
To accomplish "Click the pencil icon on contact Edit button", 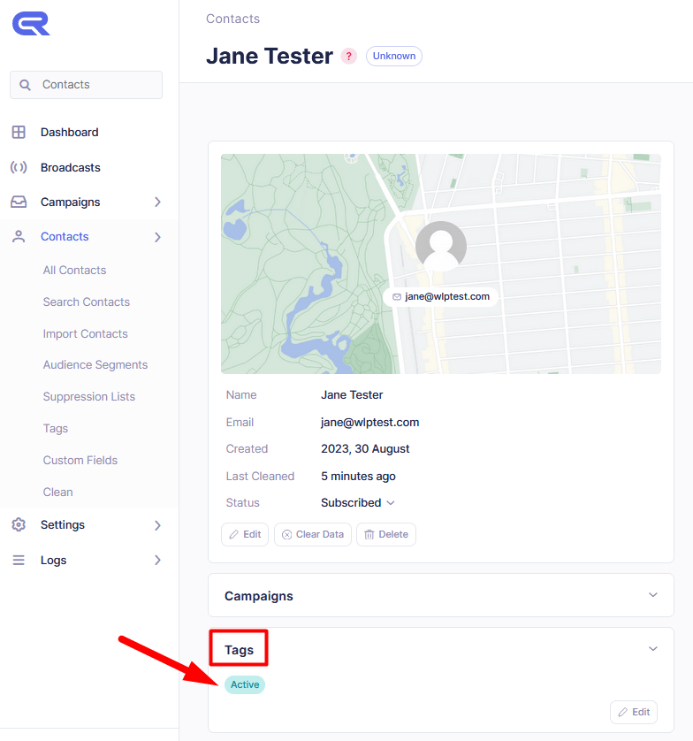I will (x=234, y=534).
